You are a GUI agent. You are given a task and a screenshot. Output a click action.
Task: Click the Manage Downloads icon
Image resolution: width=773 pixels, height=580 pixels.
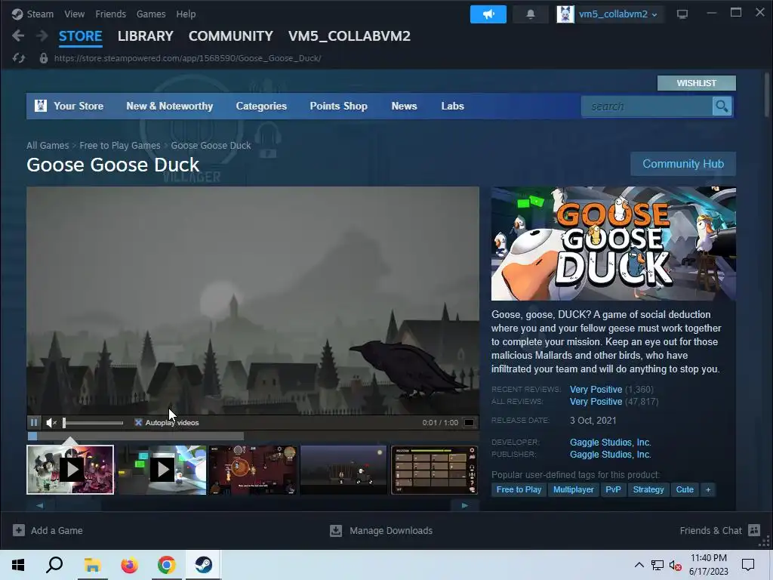point(336,530)
